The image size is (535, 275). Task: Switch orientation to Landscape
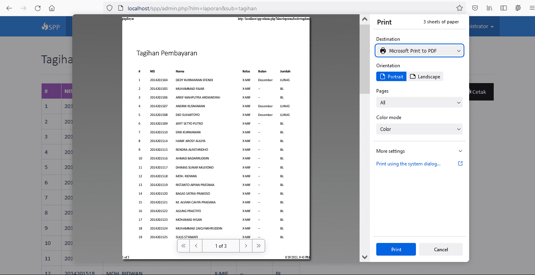(x=425, y=76)
